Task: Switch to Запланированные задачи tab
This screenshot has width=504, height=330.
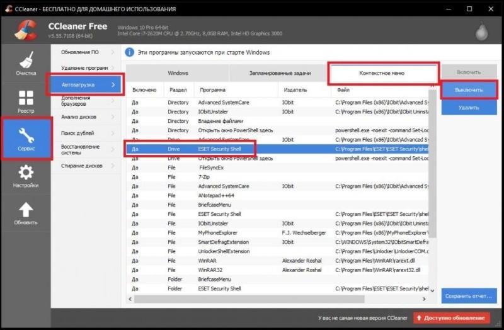Action: 278,73
